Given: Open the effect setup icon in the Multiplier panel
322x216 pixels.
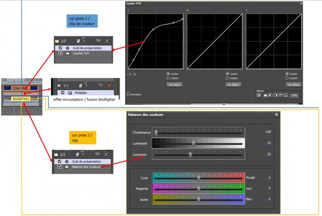Looking at the screenshot, I should [x=100, y=85].
